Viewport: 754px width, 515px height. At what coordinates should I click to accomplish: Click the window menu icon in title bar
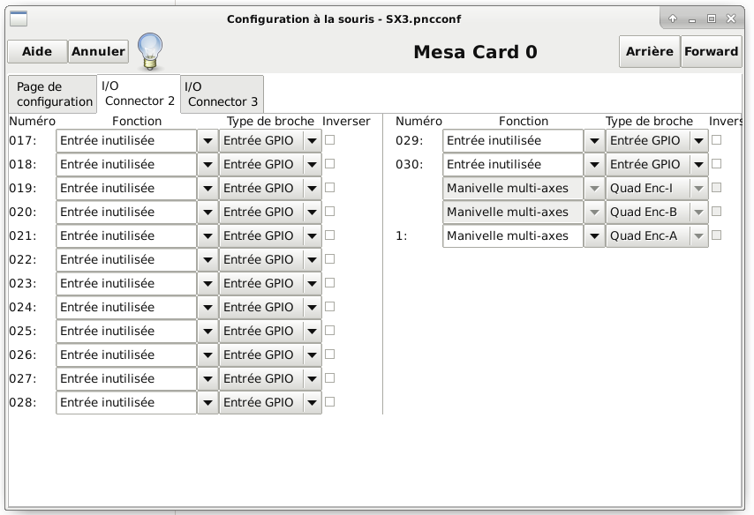pos(19,19)
